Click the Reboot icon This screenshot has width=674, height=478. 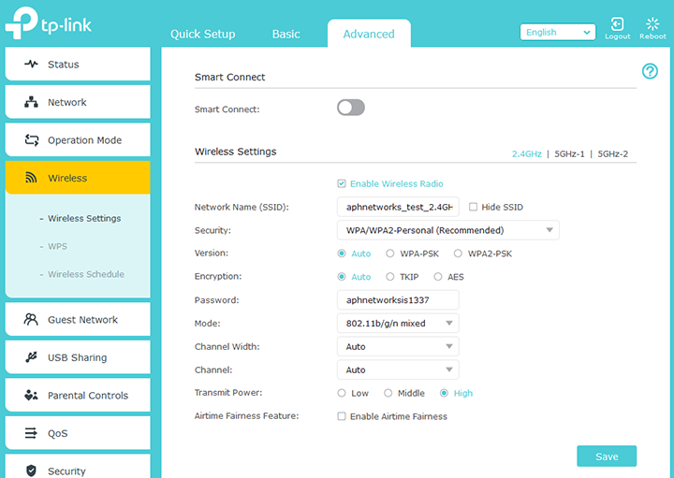pos(652,24)
